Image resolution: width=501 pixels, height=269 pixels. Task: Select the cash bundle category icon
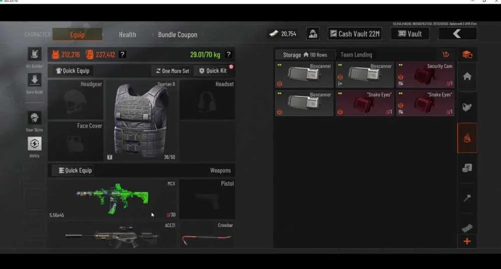coord(467,227)
